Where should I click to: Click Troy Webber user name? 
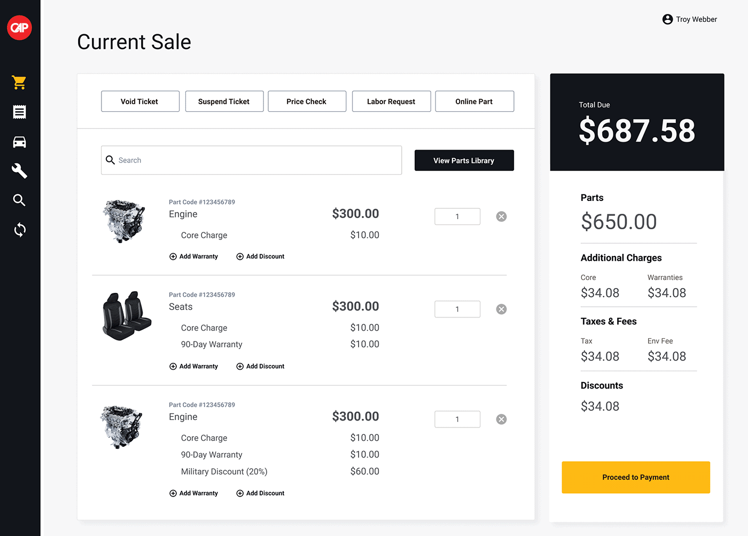point(697,19)
